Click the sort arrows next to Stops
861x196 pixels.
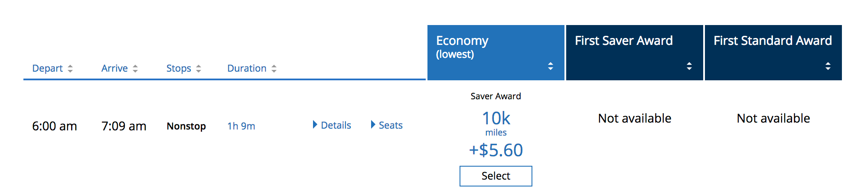(x=199, y=69)
